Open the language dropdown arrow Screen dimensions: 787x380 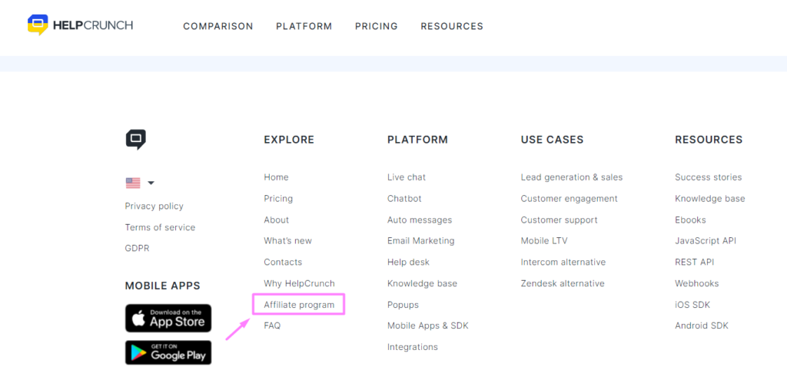click(151, 183)
